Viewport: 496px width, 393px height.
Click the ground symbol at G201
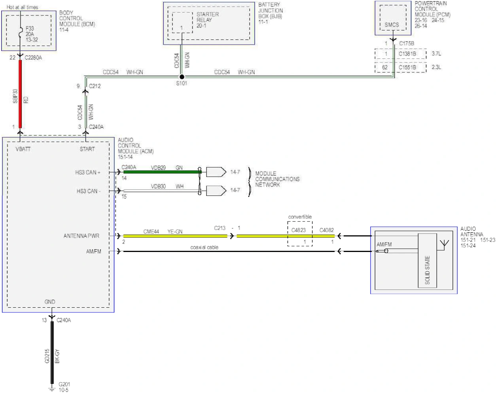tap(52, 389)
